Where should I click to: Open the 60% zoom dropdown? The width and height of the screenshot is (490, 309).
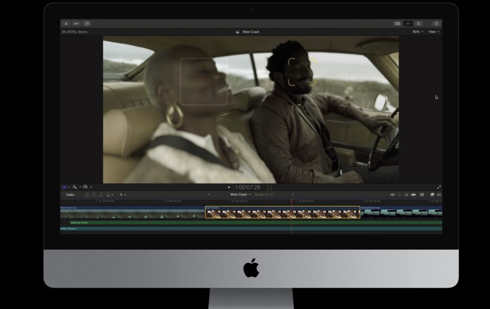[418, 32]
